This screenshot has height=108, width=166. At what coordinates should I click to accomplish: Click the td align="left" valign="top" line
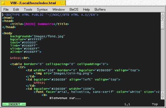pos(73,79)
